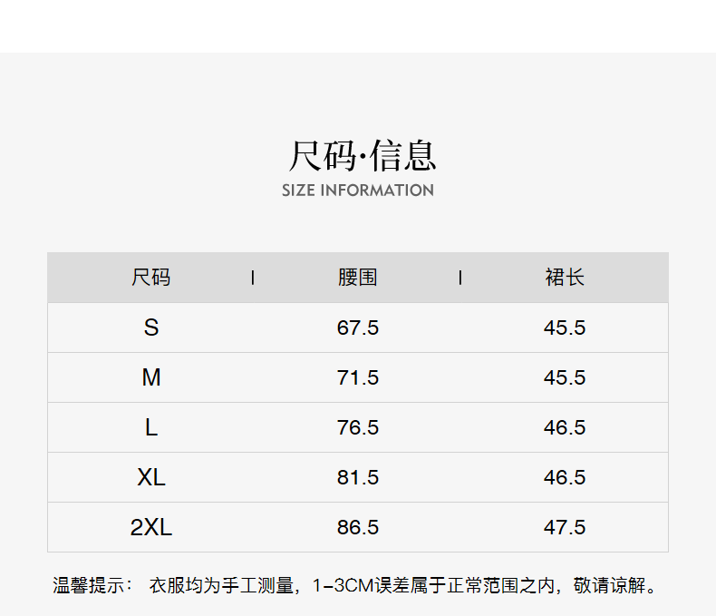The width and height of the screenshot is (716, 616).
Task: Click the 温馨提示 measurement note text
Action: [x=354, y=585]
